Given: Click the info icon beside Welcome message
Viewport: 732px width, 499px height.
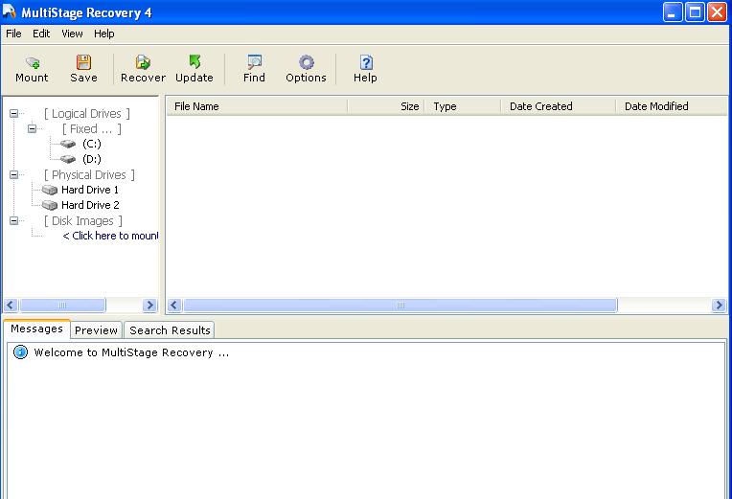Looking at the screenshot, I should click(20, 352).
